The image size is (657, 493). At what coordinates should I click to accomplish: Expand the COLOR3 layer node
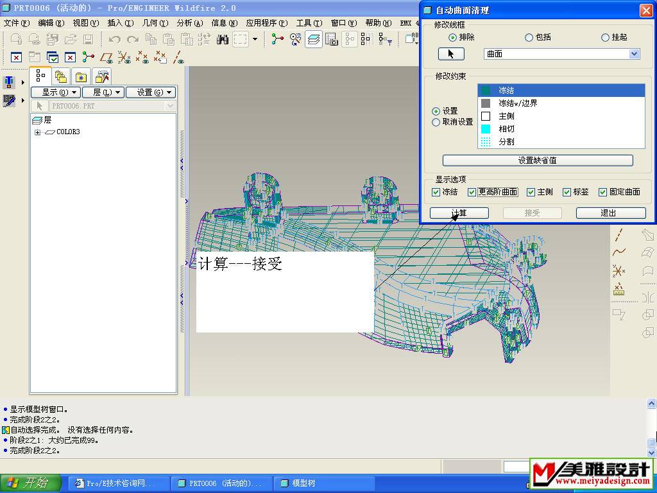pyautogui.click(x=38, y=132)
